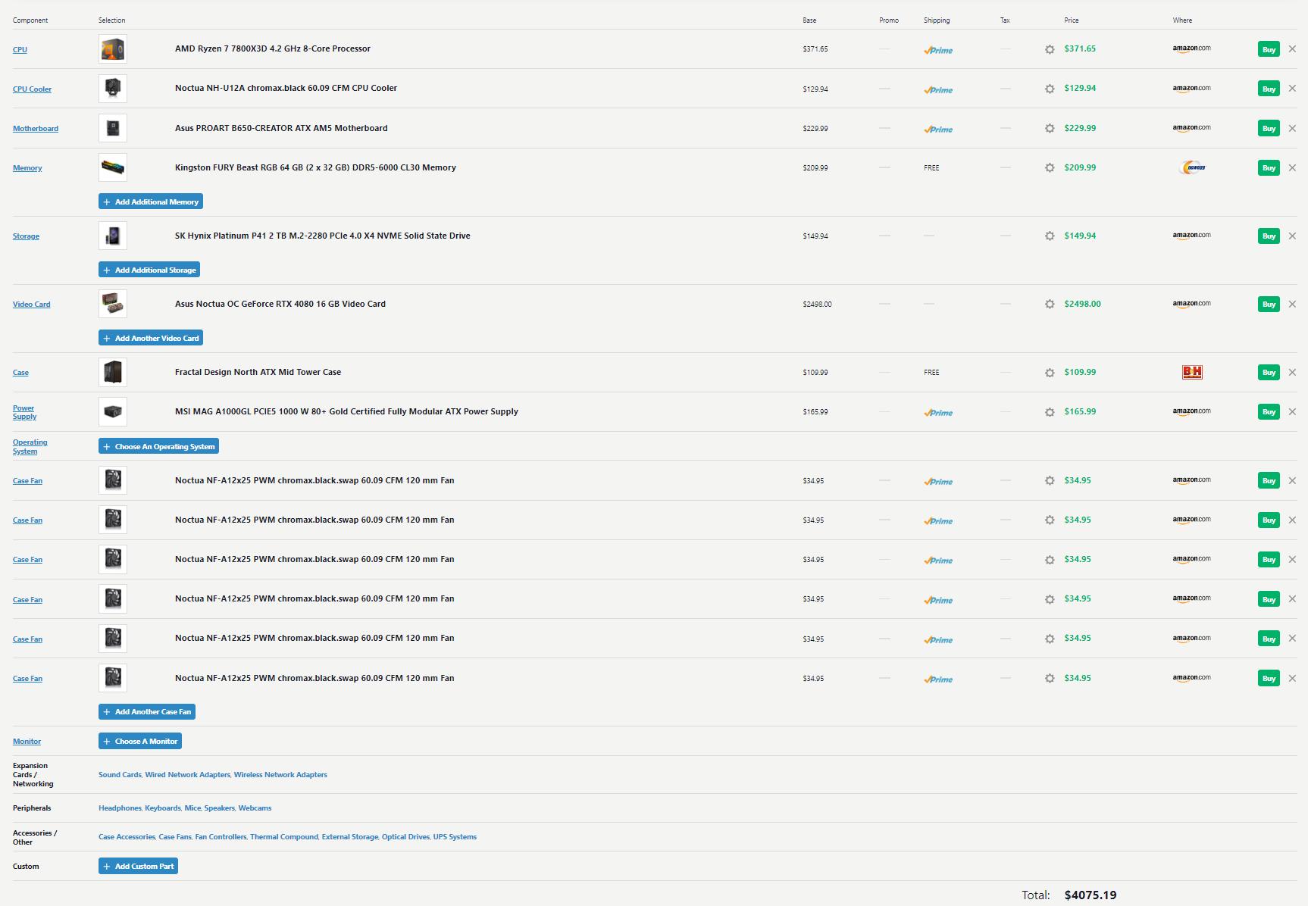Open the Motherboard category link

coord(36,129)
